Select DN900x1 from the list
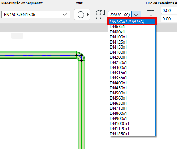 coord(132,118)
